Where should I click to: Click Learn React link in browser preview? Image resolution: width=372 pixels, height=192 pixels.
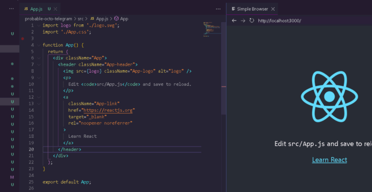pyautogui.click(x=330, y=160)
